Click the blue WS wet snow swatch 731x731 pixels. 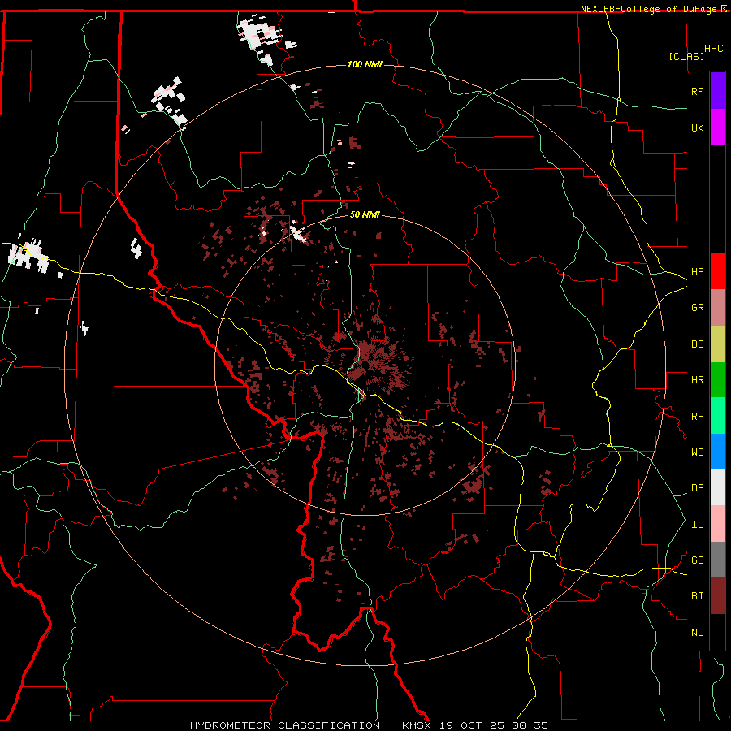pyautogui.click(x=717, y=452)
